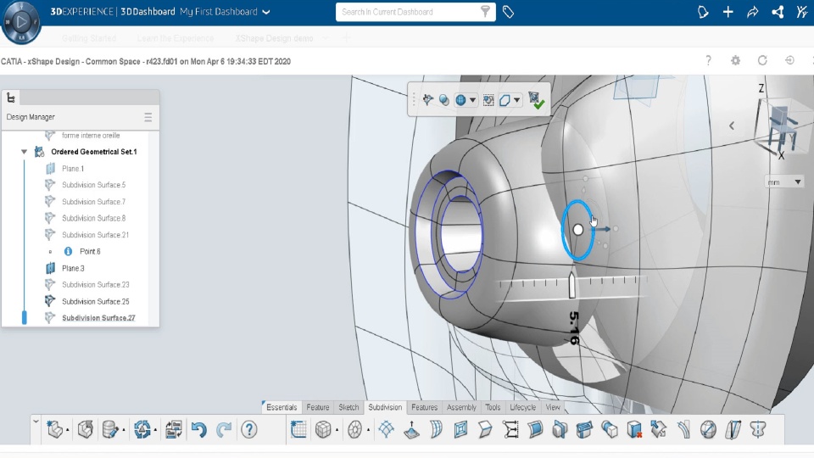Open widget settings gear icon
814x458 pixels.
click(735, 60)
